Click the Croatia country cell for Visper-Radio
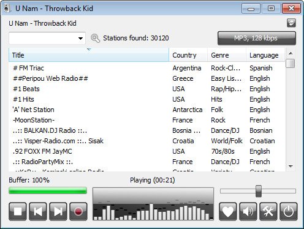This screenshot has height=229, width=304. 183,141
